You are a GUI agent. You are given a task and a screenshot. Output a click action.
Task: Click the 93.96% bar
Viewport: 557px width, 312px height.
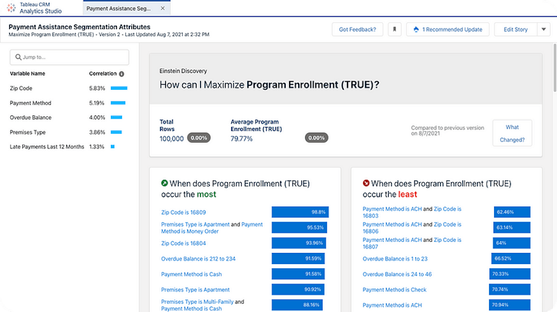[299, 243]
